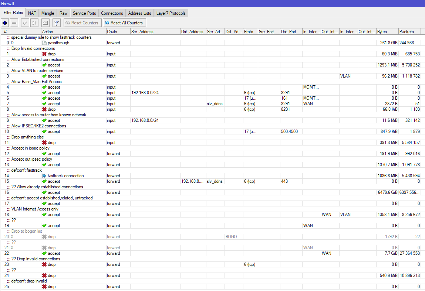Click the blue plus Add rule icon
The image size is (425, 291).
click(5, 23)
